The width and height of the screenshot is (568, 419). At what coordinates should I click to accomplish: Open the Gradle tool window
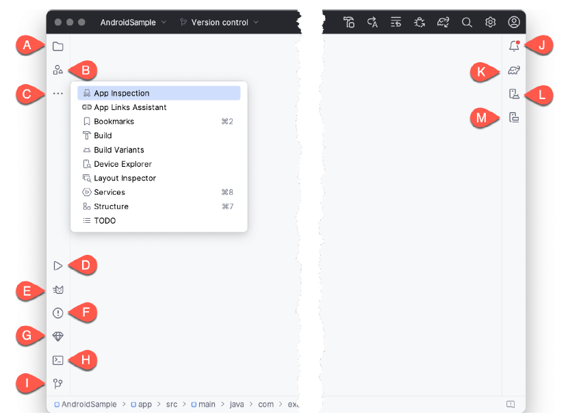coord(514,70)
